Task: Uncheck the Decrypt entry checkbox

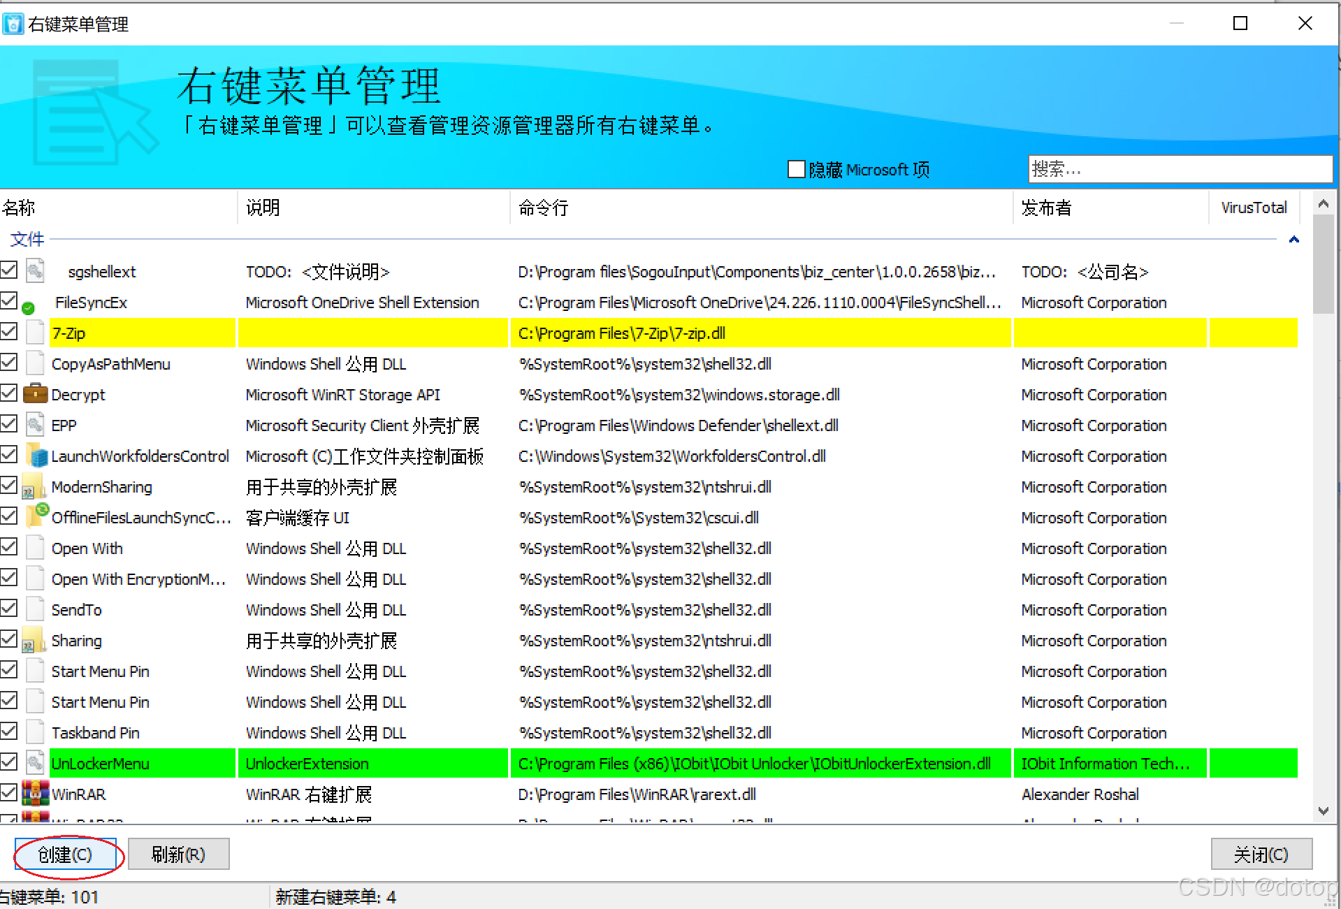Action: (8, 393)
